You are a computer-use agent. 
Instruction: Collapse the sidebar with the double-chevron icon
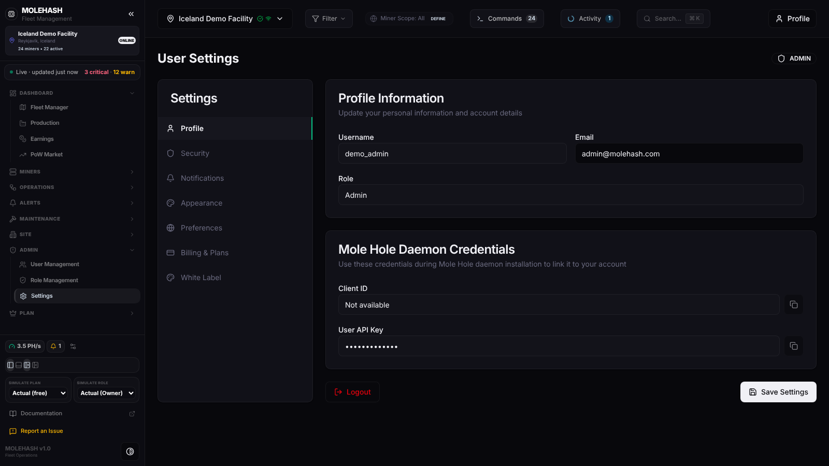131,14
